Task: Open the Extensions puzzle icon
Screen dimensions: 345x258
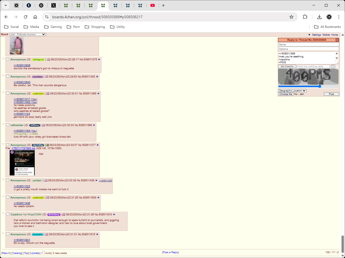Action: click(305, 17)
